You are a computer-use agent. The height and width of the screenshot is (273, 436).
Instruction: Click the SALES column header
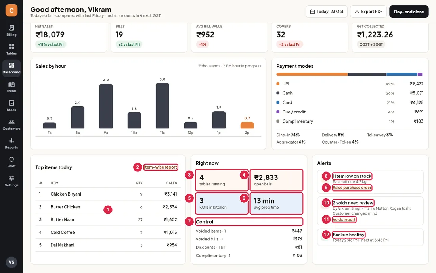click(x=172, y=183)
